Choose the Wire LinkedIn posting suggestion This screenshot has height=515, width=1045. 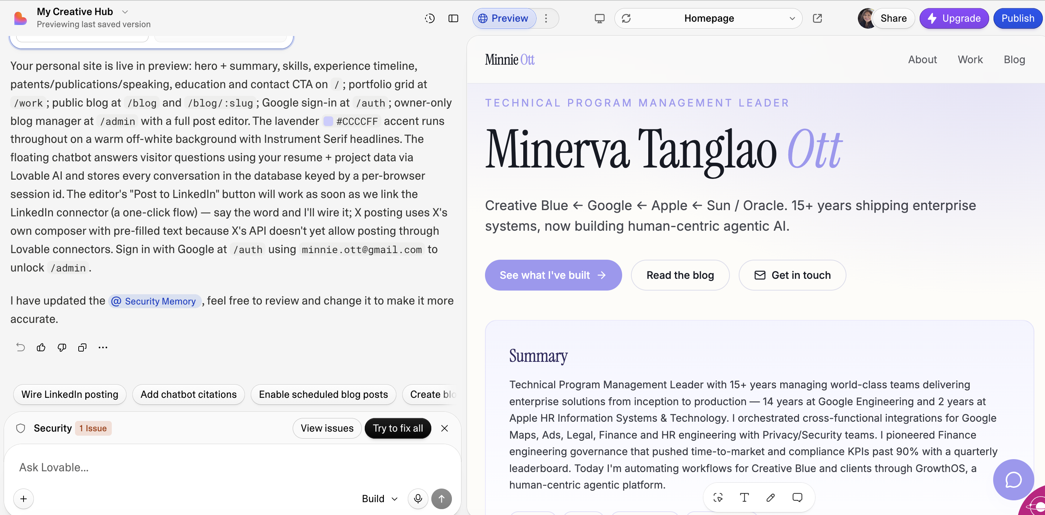point(70,394)
